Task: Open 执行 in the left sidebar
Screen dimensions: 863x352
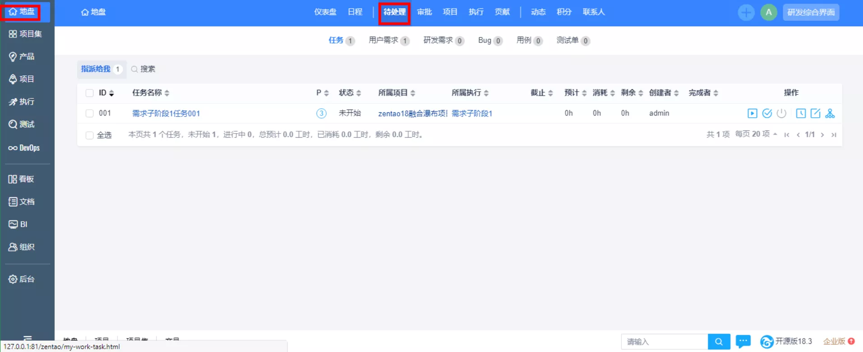Action: (21, 102)
